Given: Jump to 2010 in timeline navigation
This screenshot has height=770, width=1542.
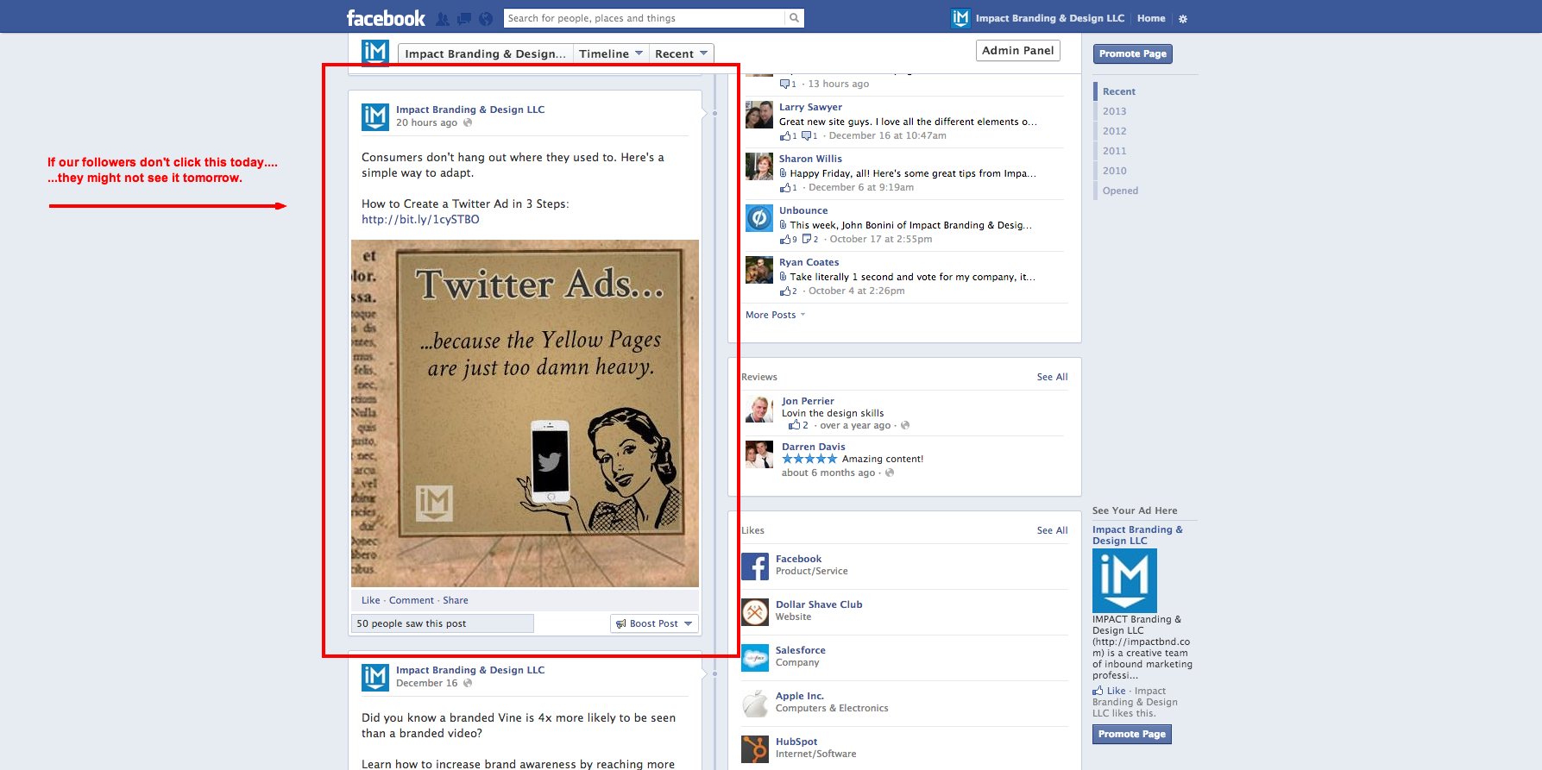Looking at the screenshot, I should click(x=1114, y=171).
